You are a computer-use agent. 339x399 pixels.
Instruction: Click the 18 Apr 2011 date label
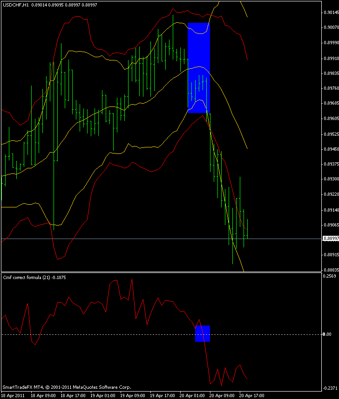[x=13, y=396]
